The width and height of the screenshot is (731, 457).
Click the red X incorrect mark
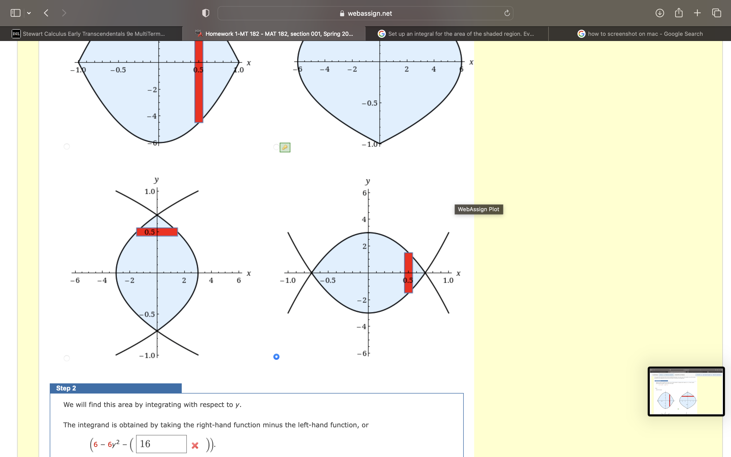point(195,446)
